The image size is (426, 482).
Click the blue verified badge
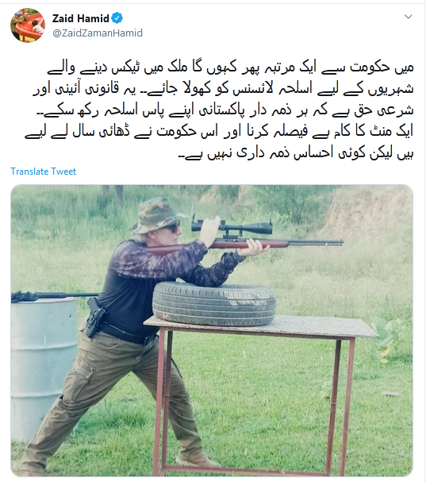point(117,18)
